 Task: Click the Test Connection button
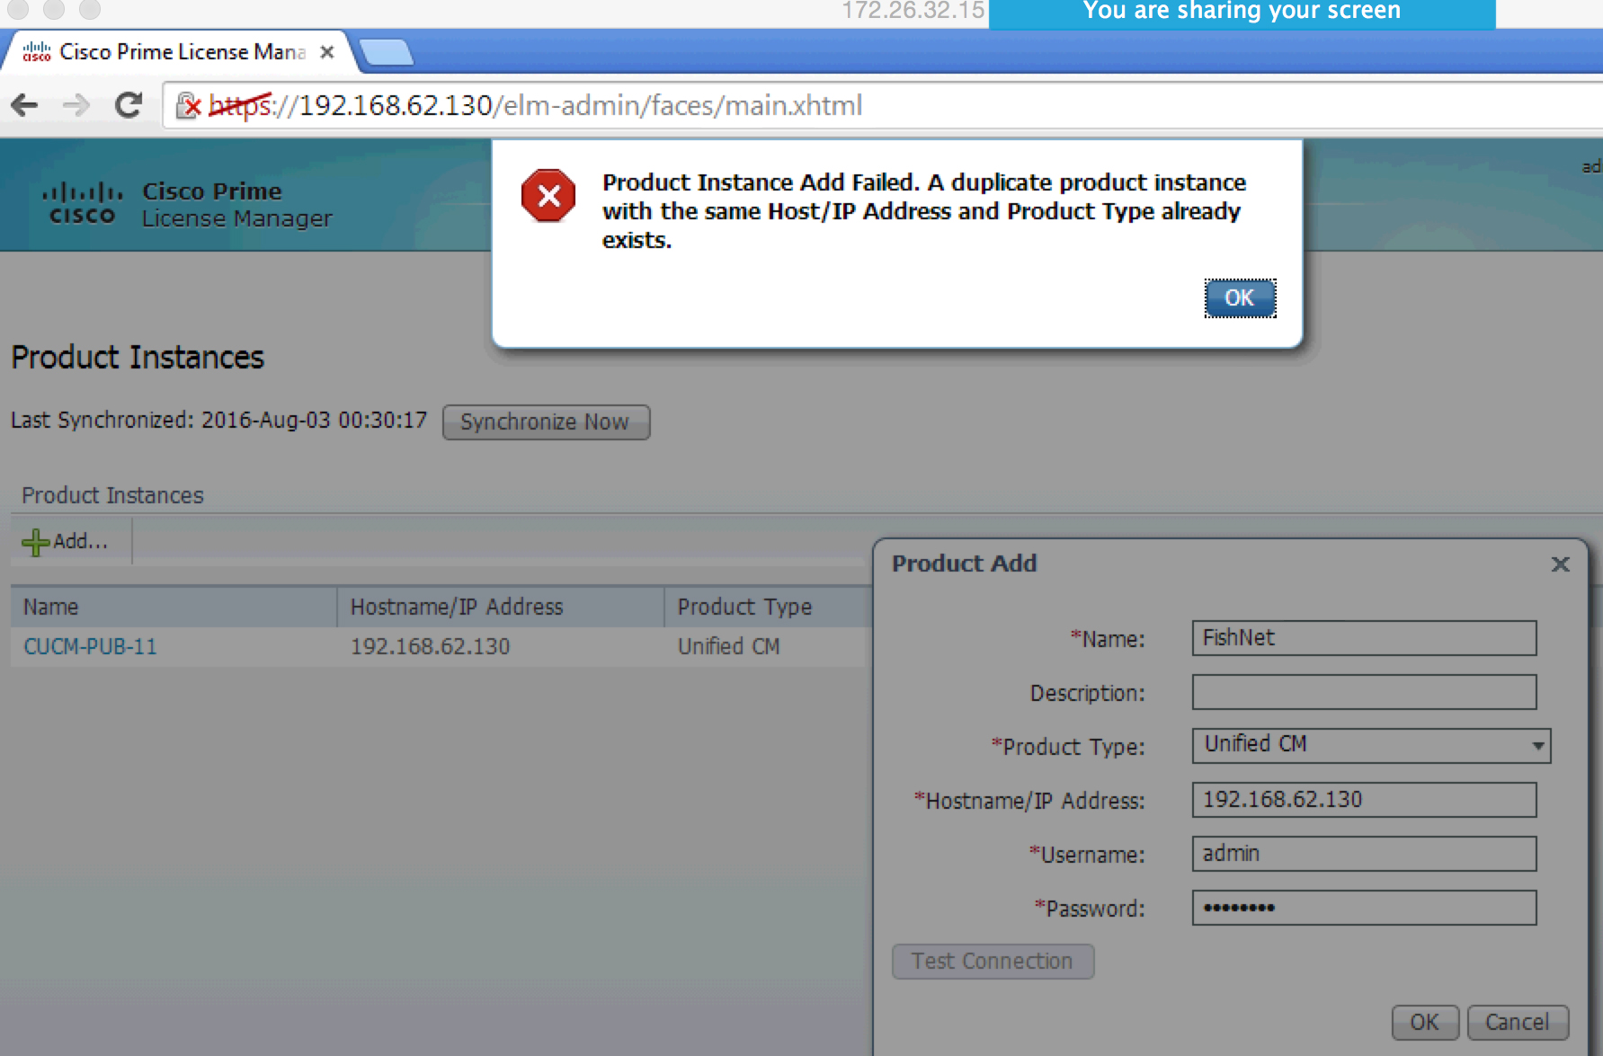coord(993,962)
